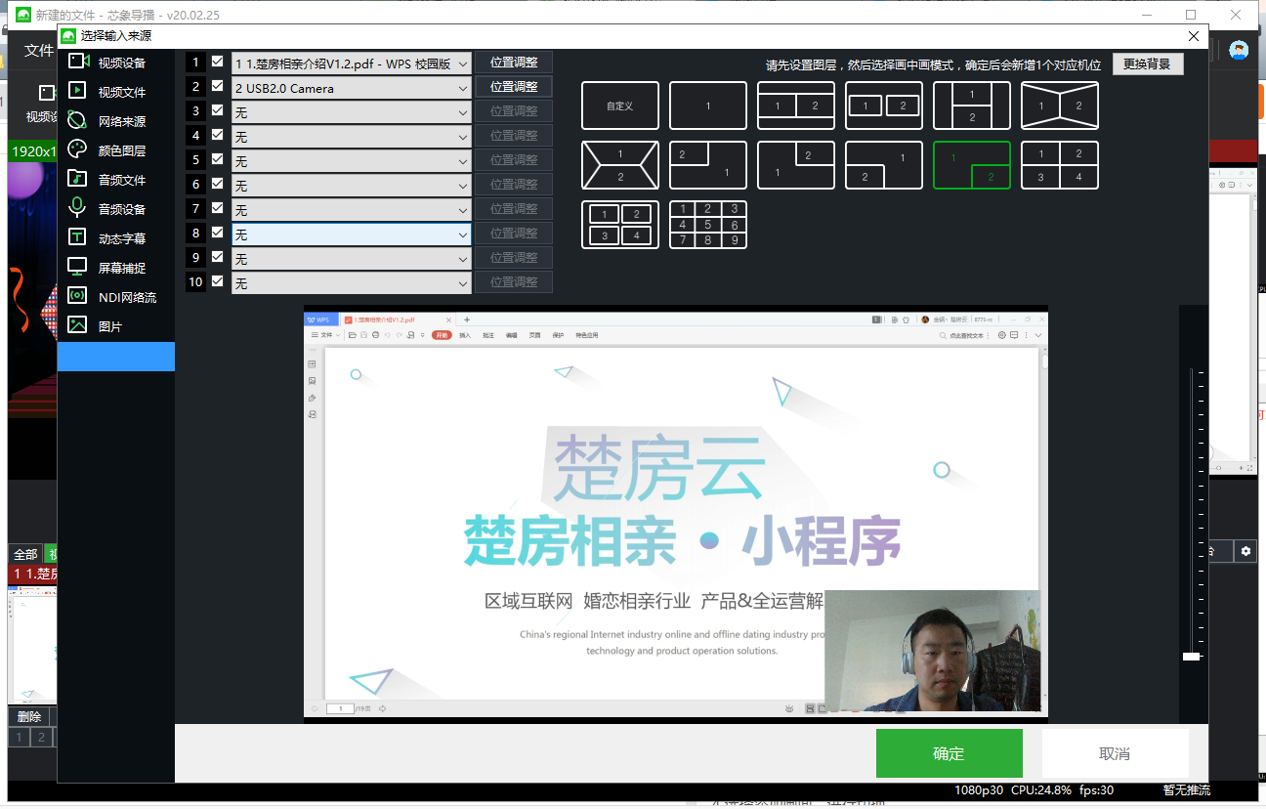1266x809 pixels.
Task: Click the volume slider handle on right
Action: pyautogui.click(x=1191, y=657)
